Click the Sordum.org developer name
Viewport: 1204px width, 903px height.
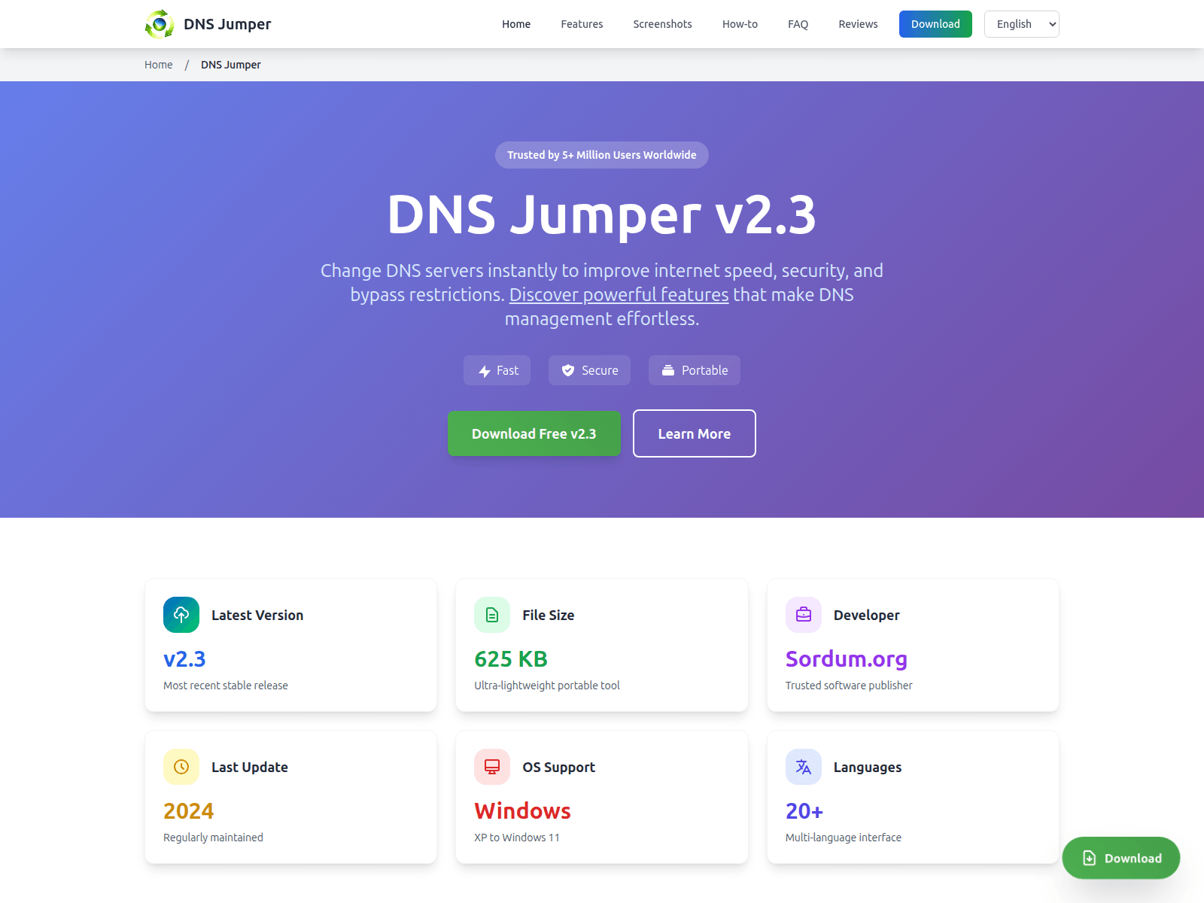pos(847,658)
